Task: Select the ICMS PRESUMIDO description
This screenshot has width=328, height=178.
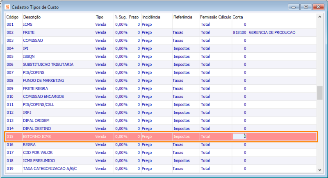Action: point(39,161)
